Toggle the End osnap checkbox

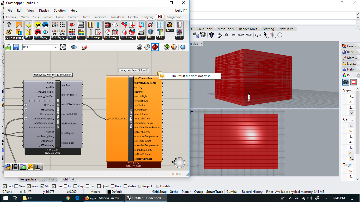[x=5, y=186]
